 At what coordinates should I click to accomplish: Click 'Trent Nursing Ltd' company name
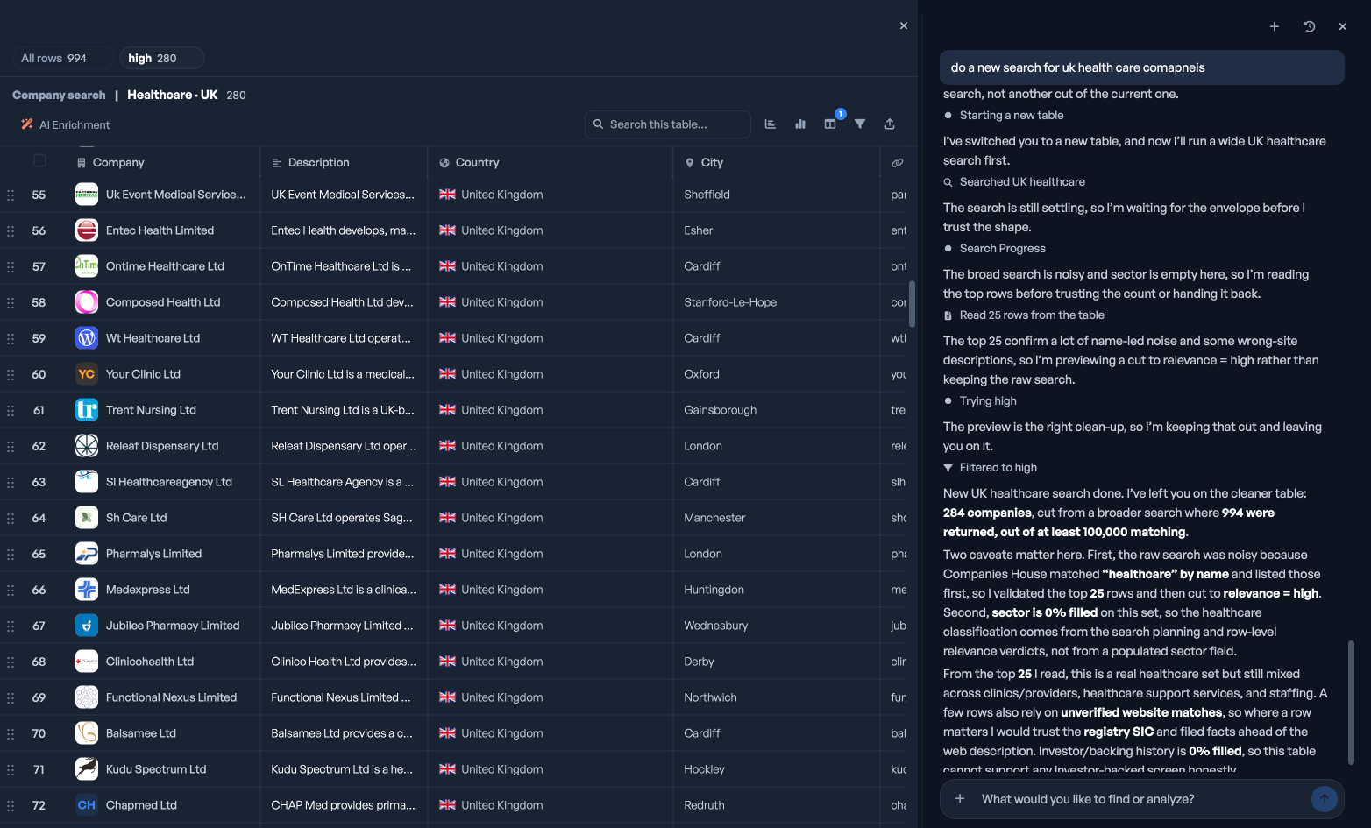pos(151,410)
